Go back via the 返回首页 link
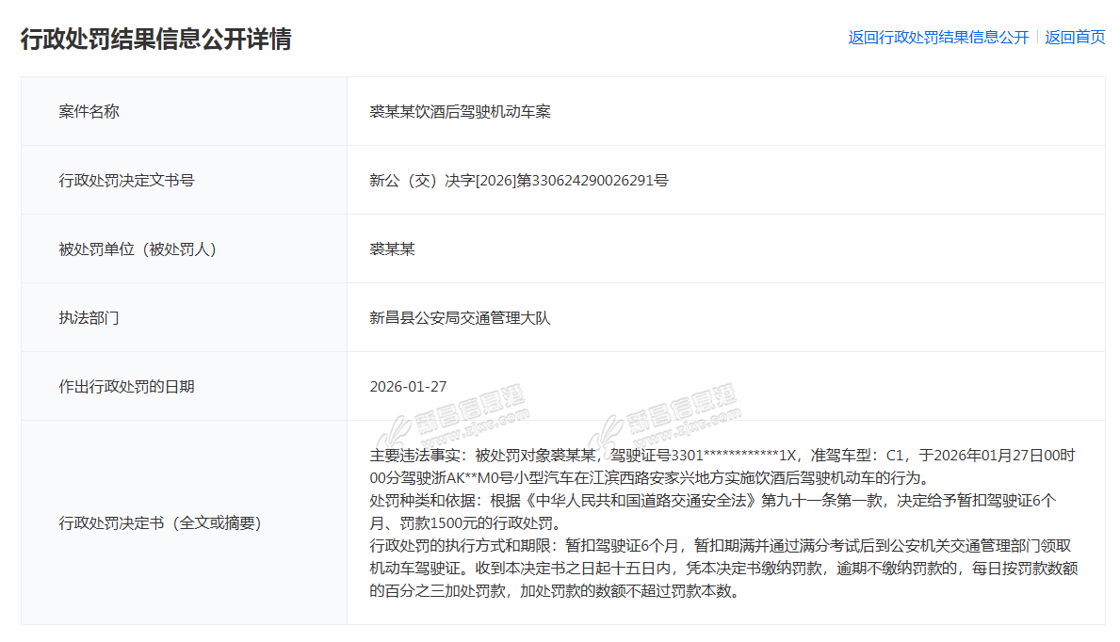This screenshot has width=1120, height=642. pos(1075,38)
